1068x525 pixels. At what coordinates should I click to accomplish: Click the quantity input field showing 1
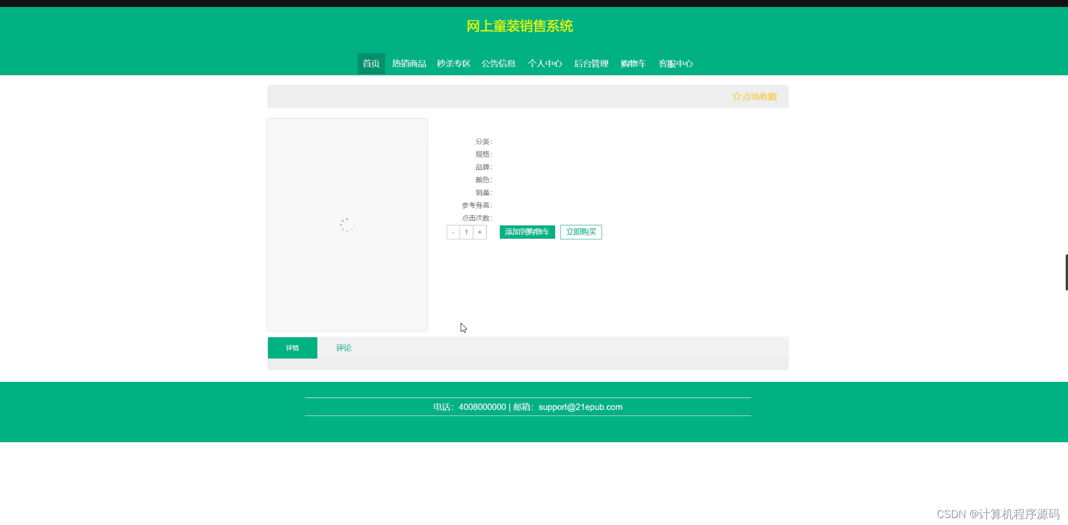point(466,232)
